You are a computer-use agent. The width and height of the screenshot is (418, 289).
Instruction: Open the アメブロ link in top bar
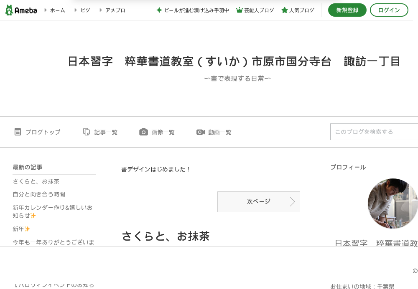tap(115, 10)
